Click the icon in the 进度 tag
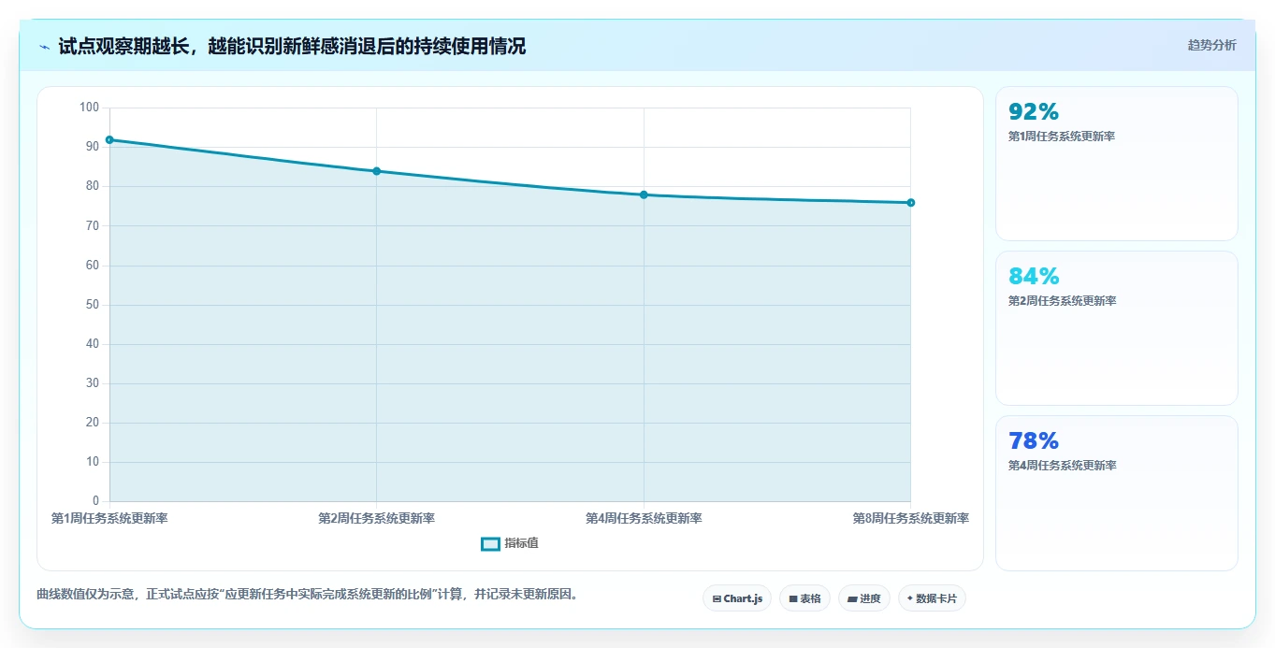This screenshot has height=648, width=1275. click(853, 599)
